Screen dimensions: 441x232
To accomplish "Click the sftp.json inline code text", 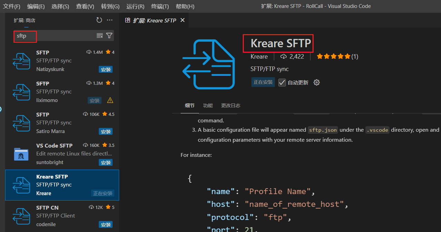I will (x=323, y=130).
